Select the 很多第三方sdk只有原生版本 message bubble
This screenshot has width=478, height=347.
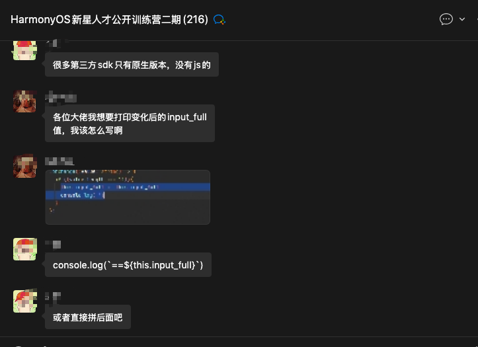(x=132, y=65)
